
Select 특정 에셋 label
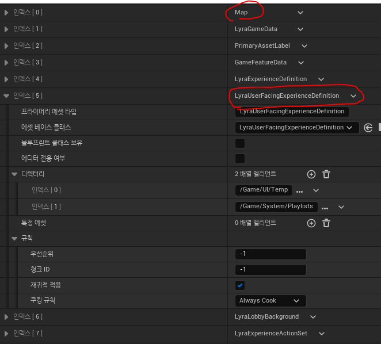tap(33, 223)
